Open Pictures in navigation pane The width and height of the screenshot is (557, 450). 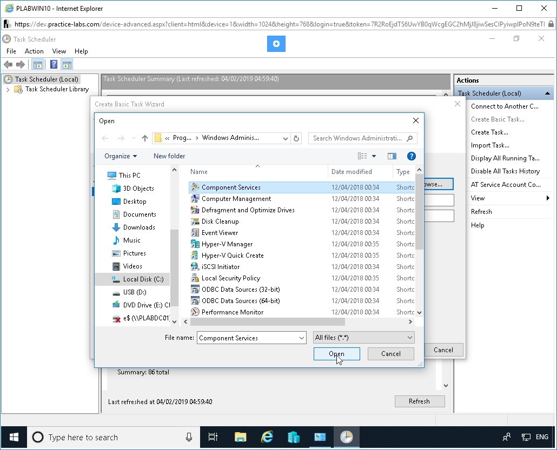coord(129,253)
